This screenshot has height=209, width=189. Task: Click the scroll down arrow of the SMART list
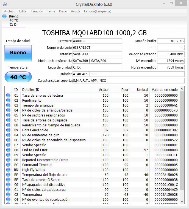click(x=182, y=202)
